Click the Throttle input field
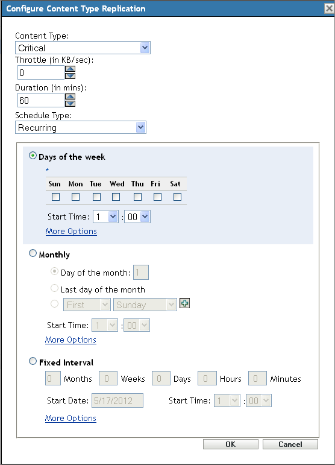 pos(41,72)
